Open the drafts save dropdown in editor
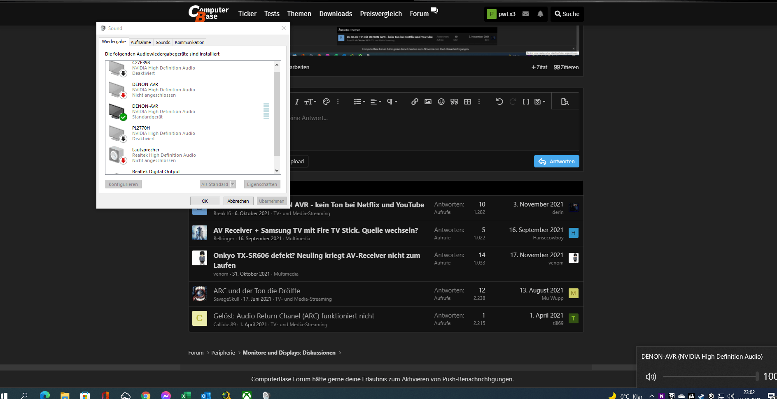The width and height of the screenshot is (777, 399). tap(540, 102)
